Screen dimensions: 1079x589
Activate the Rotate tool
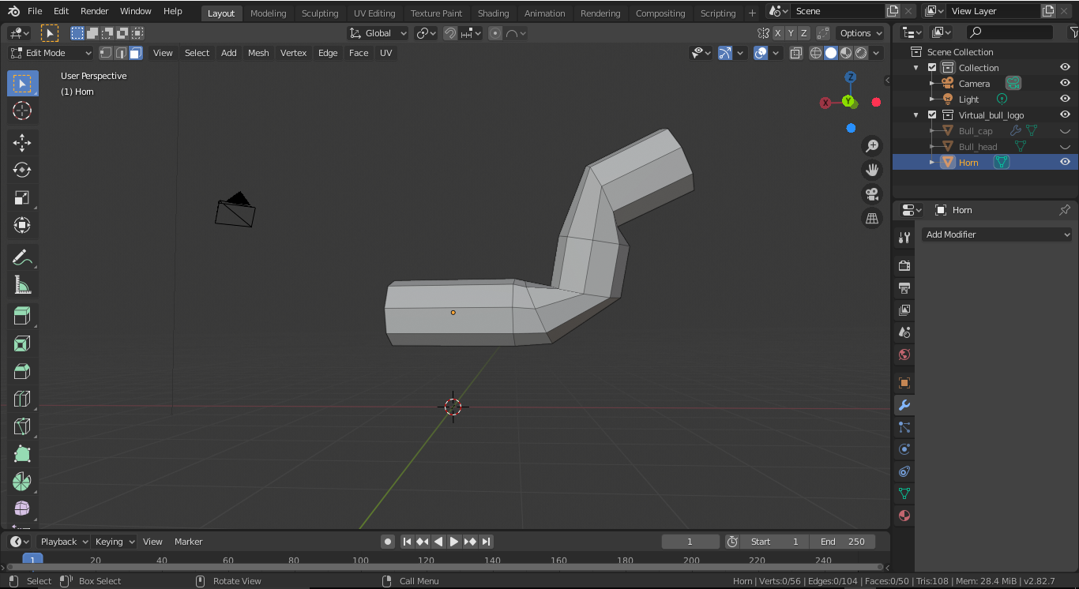pos(22,170)
